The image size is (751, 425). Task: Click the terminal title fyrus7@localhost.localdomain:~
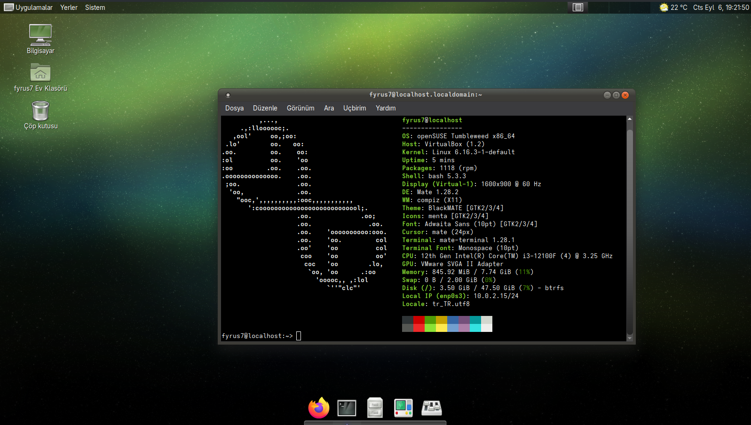[x=426, y=94]
